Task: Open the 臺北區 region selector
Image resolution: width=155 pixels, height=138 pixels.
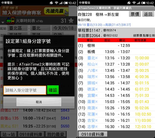Action: click(17, 28)
